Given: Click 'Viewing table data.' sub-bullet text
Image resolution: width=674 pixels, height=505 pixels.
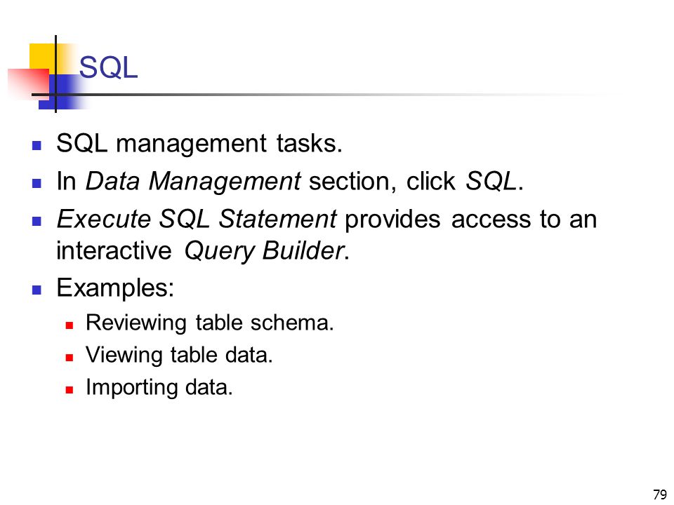Looking at the screenshot, I should tap(179, 355).
